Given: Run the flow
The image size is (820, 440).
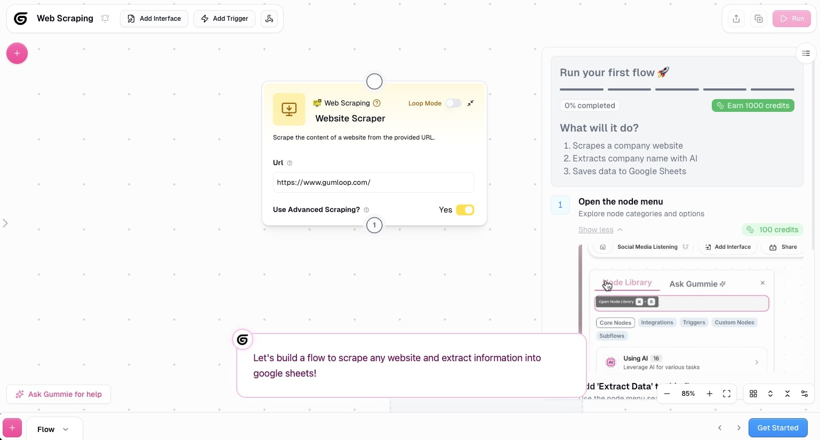Looking at the screenshot, I should click(x=792, y=19).
